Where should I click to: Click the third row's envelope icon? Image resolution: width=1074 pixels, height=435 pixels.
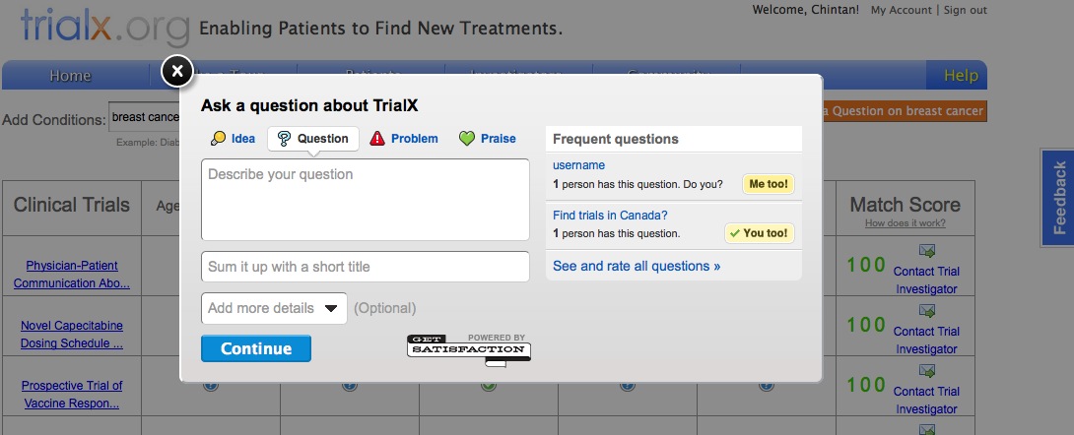pos(926,371)
